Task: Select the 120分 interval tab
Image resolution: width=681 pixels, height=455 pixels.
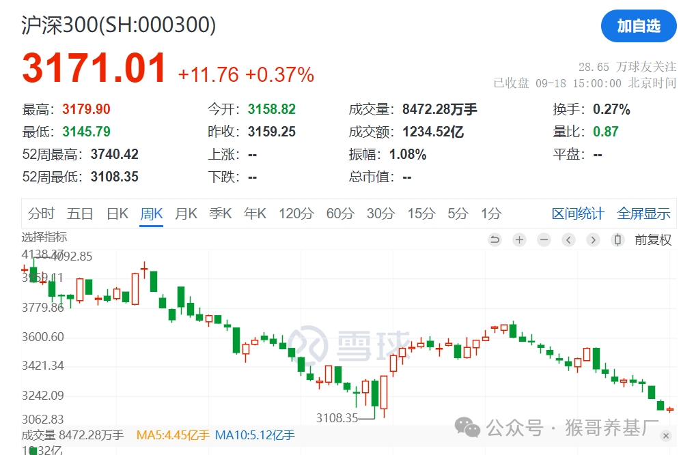Action: tap(296, 214)
